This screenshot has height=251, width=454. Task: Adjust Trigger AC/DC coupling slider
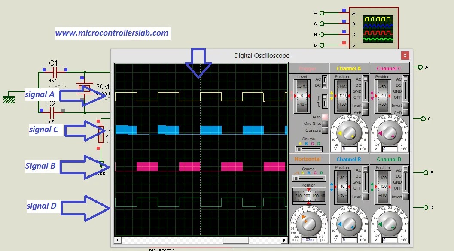coord(325,82)
